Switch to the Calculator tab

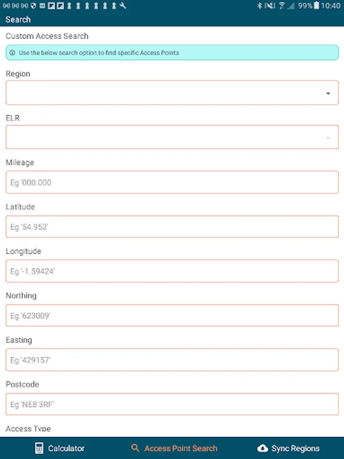pos(66,448)
